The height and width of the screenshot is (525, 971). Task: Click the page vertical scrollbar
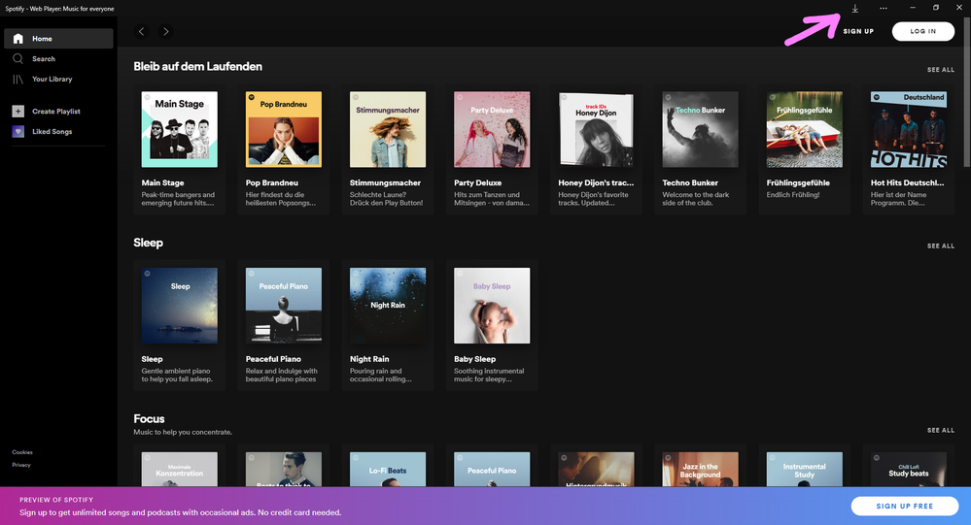pyautogui.click(x=967, y=93)
